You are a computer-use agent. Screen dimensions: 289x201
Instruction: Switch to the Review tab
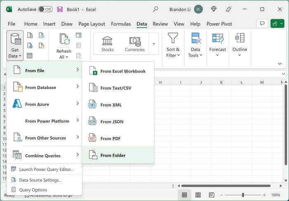click(160, 24)
